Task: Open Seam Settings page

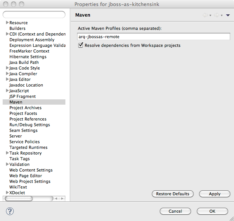Action: coord(23,130)
